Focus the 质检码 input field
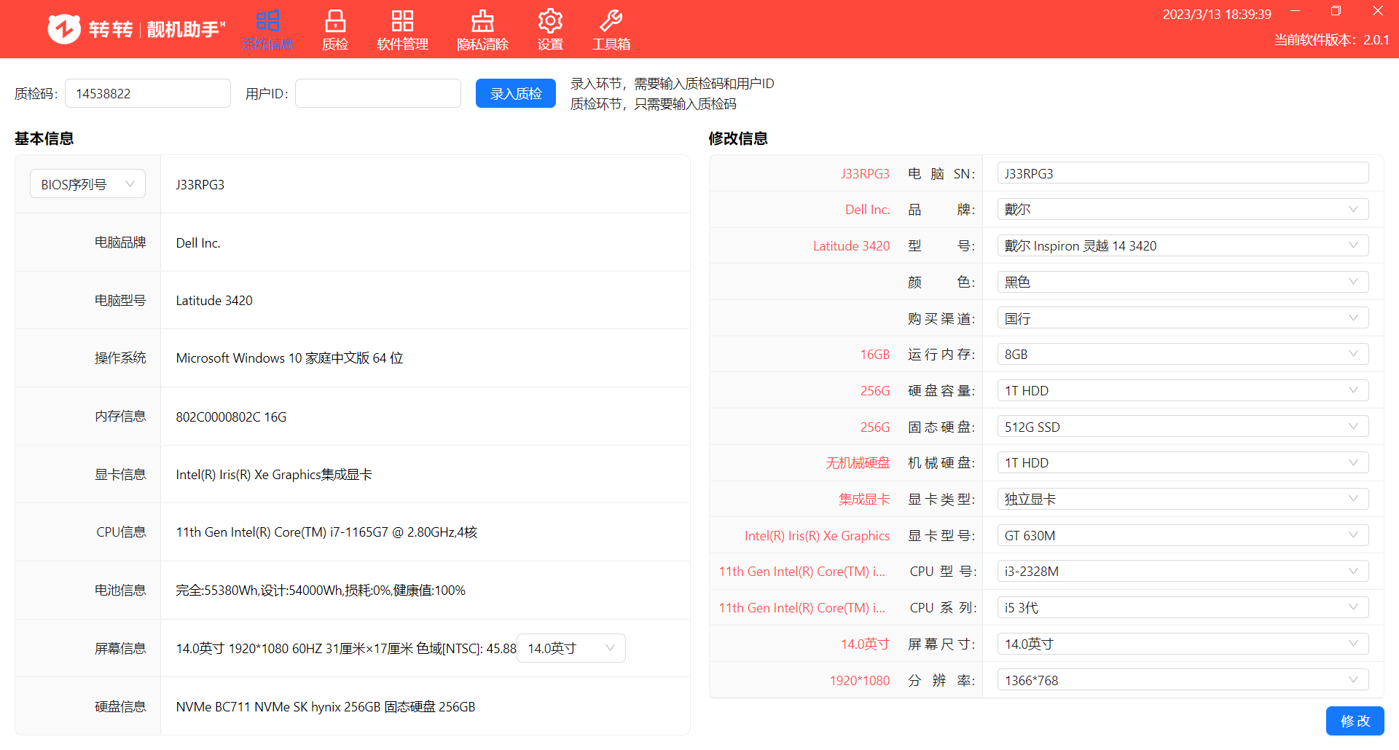Image resolution: width=1399 pixels, height=750 pixels. click(148, 93)
